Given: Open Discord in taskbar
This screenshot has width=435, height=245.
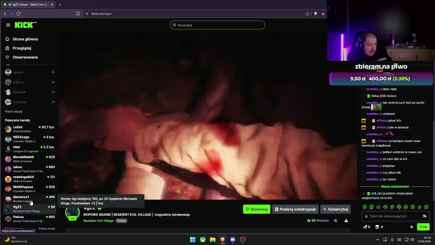Looking at the screenshot, I should click(232, 240).
